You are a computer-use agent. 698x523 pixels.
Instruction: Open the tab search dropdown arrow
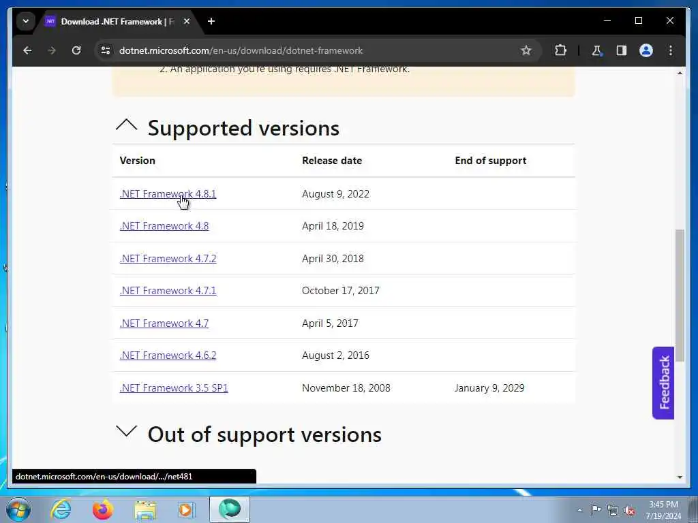click(26, 21)
